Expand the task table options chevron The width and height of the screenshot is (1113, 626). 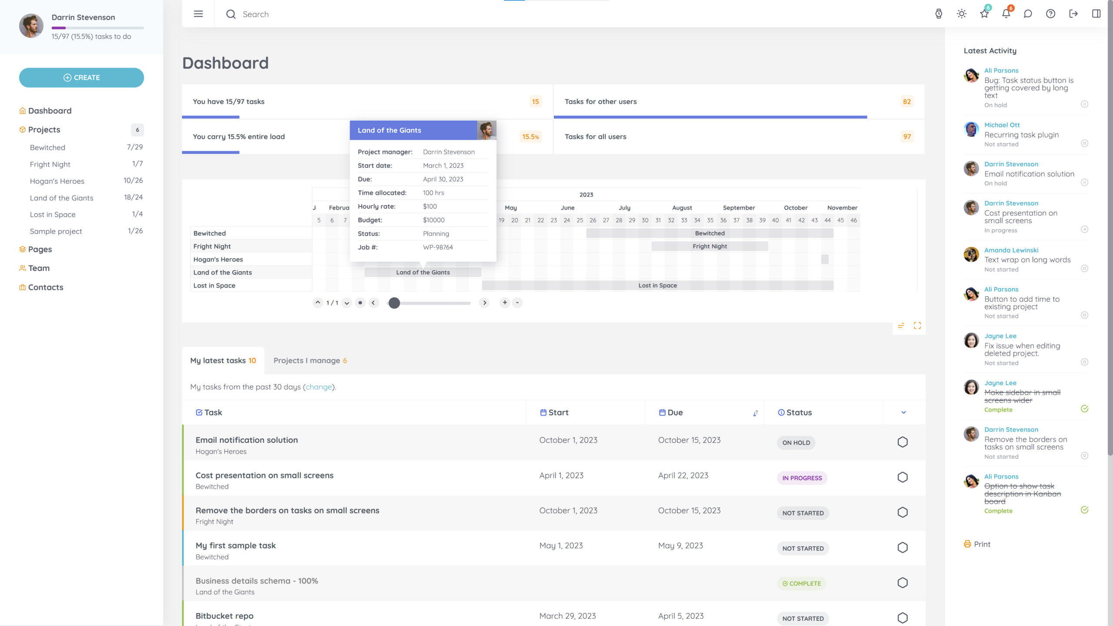904,412
